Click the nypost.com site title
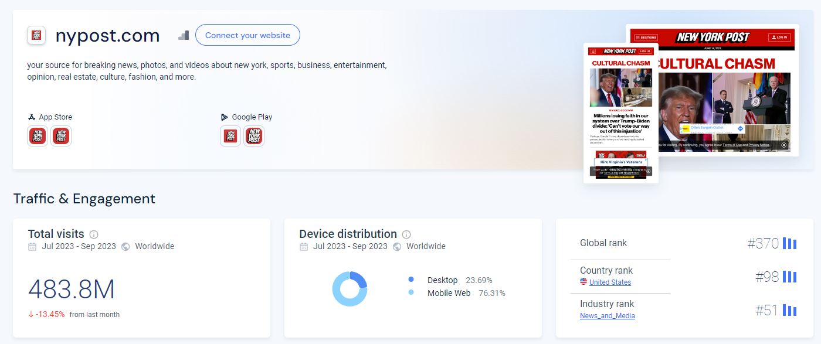The image size is (821, 344). click(107, 36)
